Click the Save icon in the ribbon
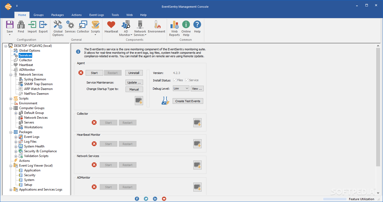Image resolution: width=383 pixels, height=202 pixels. (x=10, y=25)
